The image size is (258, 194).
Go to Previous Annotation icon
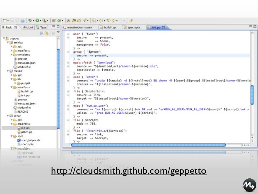[101, 21]
